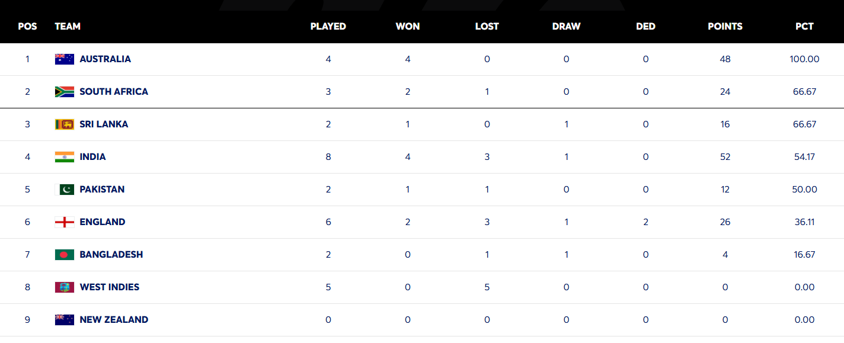Click the PCT column header
Screen dimensions: 844x343
pyautogui.click(x=804, y=27)
